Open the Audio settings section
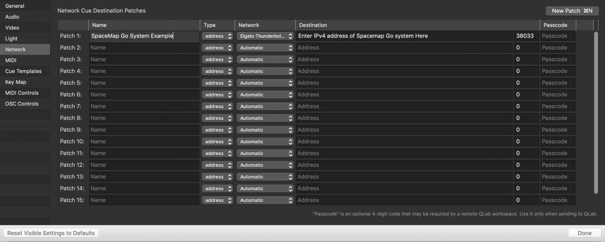The height and width of the screenshot is (242, 605). 25,17
